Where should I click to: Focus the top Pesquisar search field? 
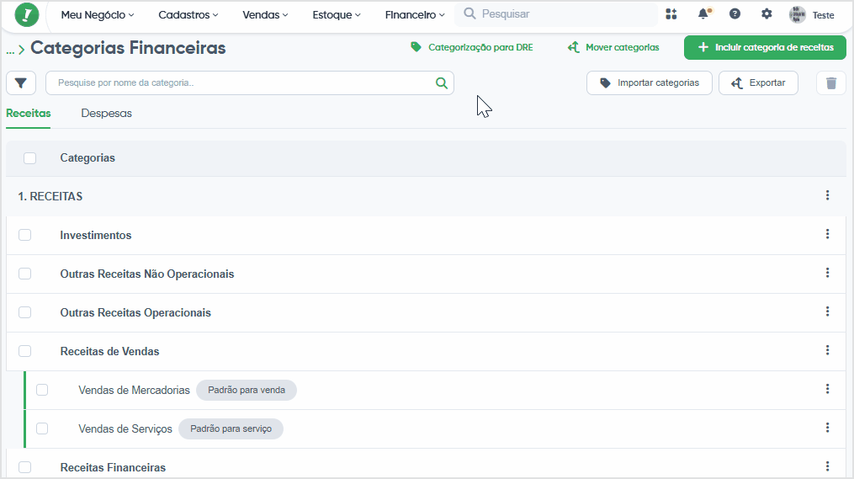[x=556, y=14]
